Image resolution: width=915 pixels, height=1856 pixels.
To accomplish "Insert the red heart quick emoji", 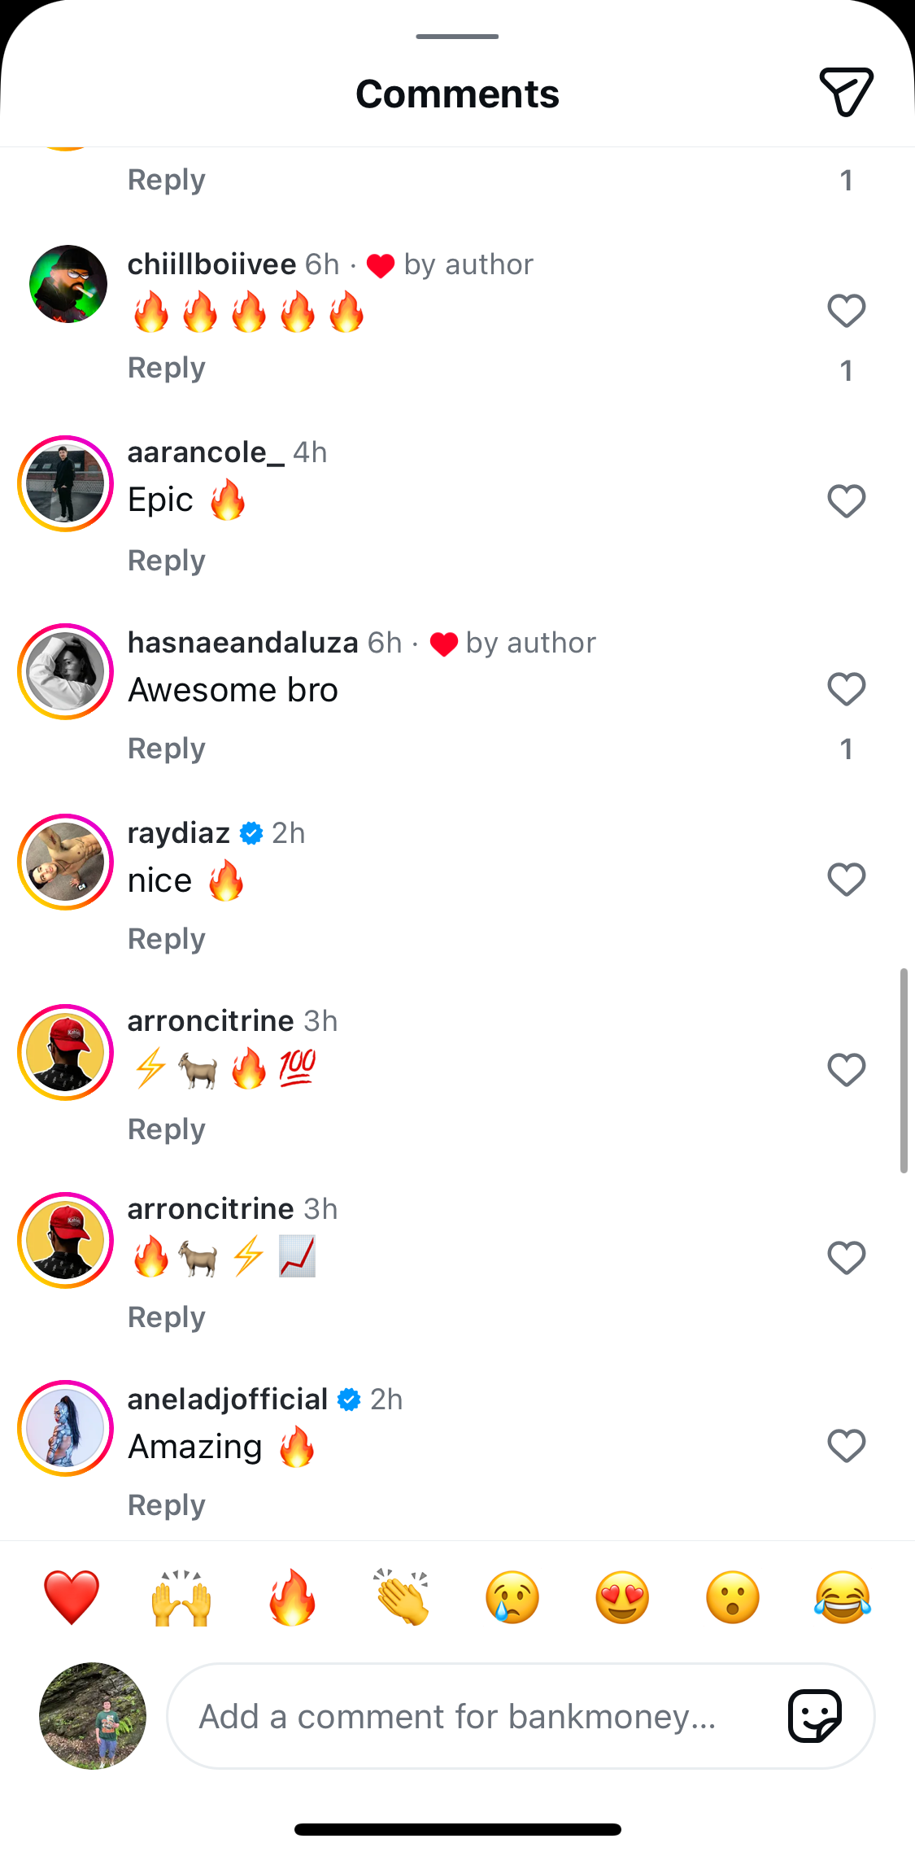I will [x=72, y=1596].
